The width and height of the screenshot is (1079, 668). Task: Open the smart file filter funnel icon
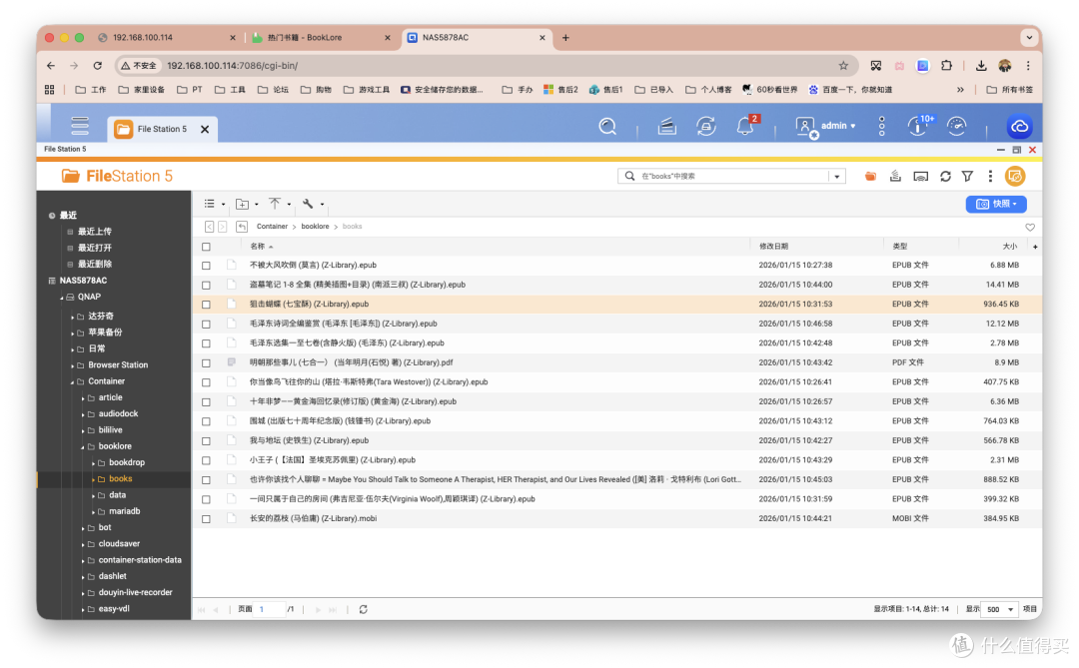967,176
